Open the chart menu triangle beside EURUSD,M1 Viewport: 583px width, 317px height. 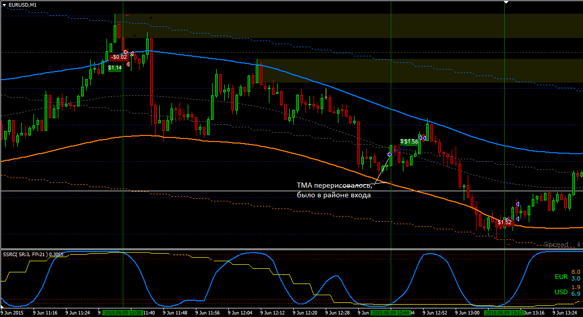point(4,5)
